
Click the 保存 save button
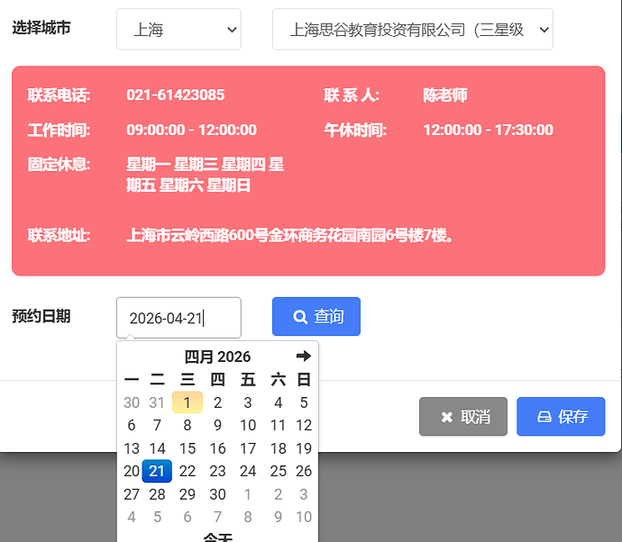tap(561, 417)
